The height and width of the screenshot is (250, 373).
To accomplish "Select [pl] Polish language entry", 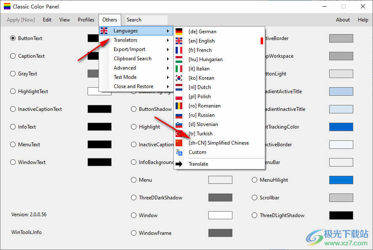I will click(200, 97).
